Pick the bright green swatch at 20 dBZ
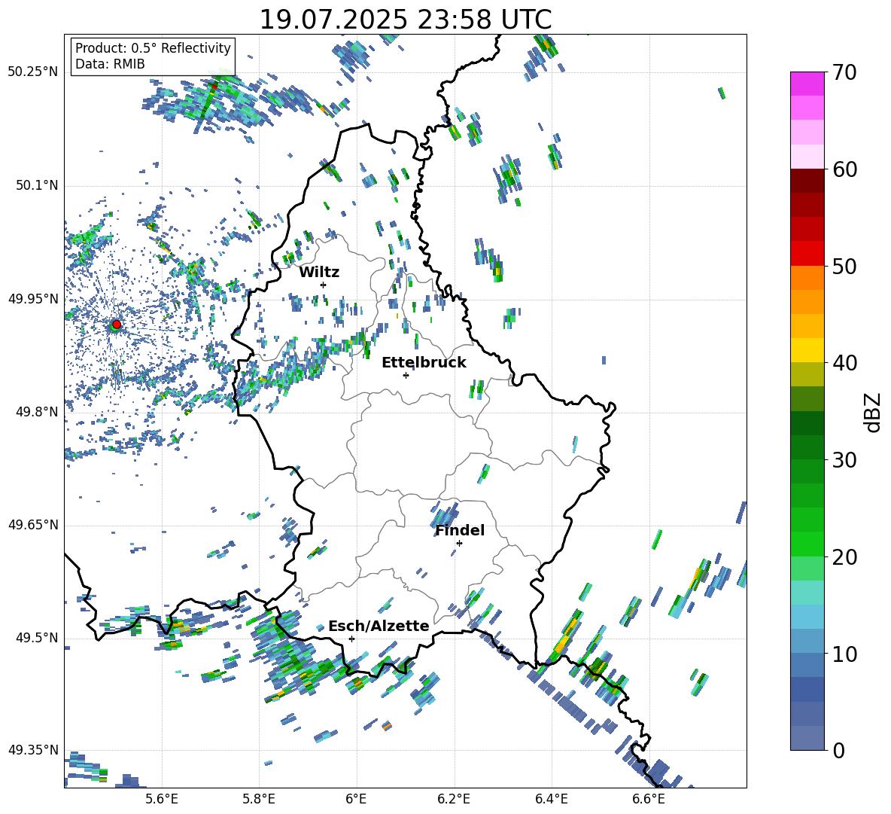The width and height of the screenshot is (891, 814). point(807,544)
